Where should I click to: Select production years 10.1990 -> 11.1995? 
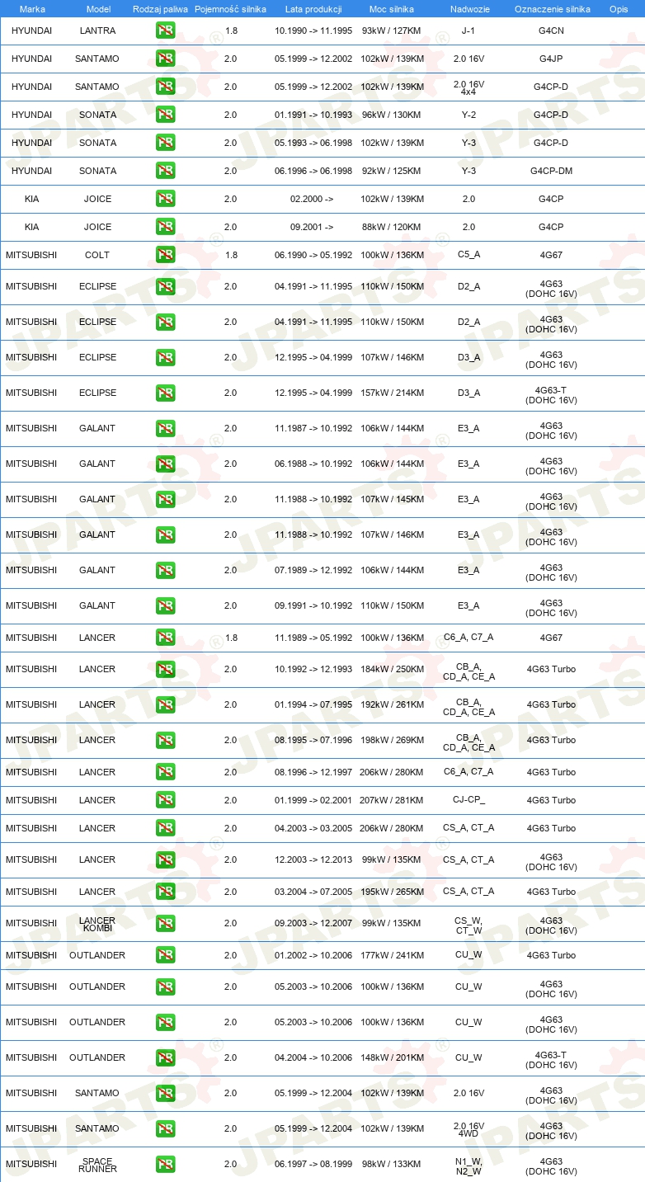(x=313, y=31)
